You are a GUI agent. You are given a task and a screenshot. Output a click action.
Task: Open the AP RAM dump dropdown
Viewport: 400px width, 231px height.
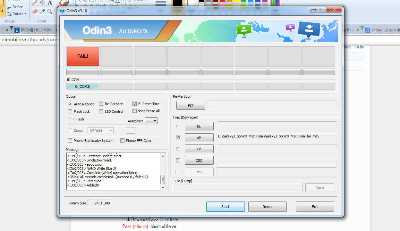[x=101, y=131]
